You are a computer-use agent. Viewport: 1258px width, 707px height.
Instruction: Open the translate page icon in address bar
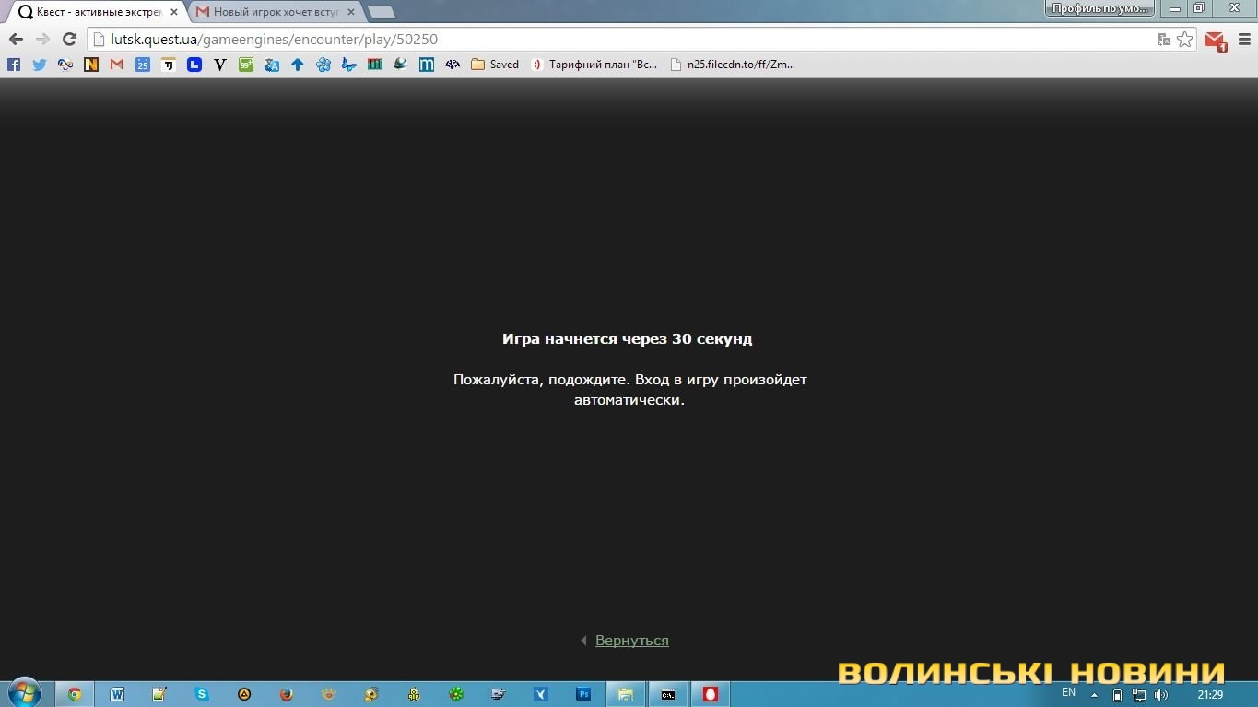pyautogui.click(x=1164, y=40)
